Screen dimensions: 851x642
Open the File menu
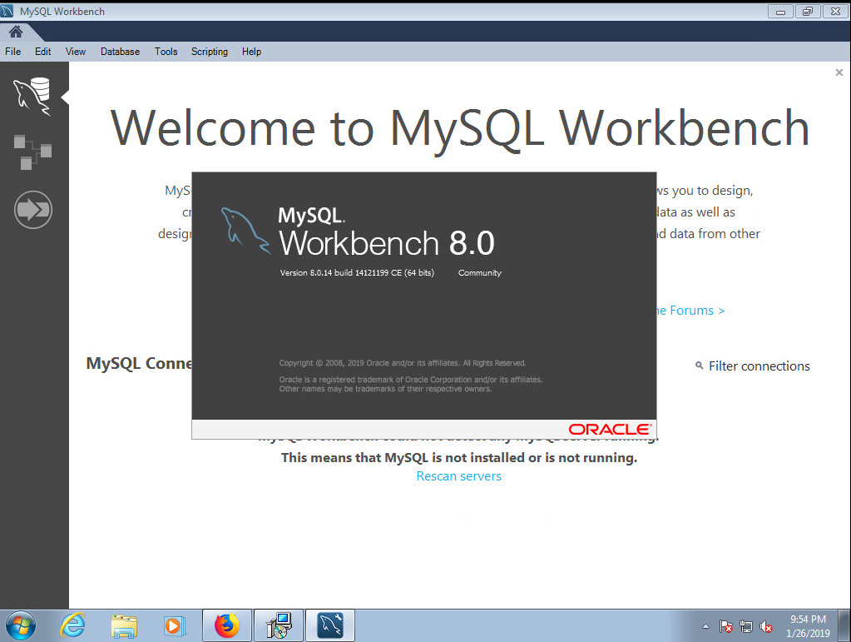(12, 52)
